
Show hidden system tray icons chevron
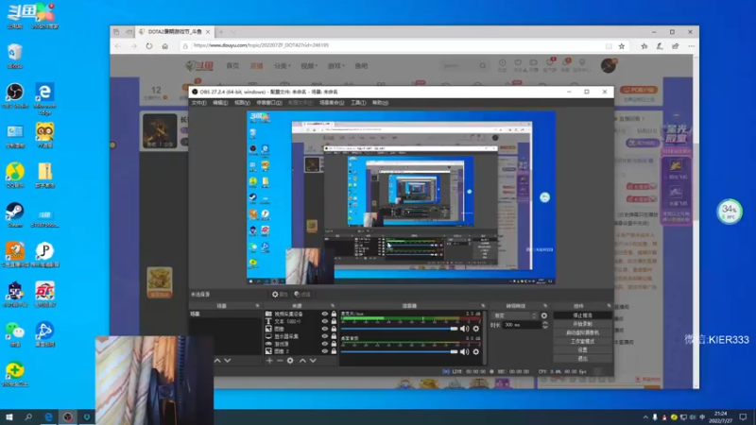pos(645,417)
